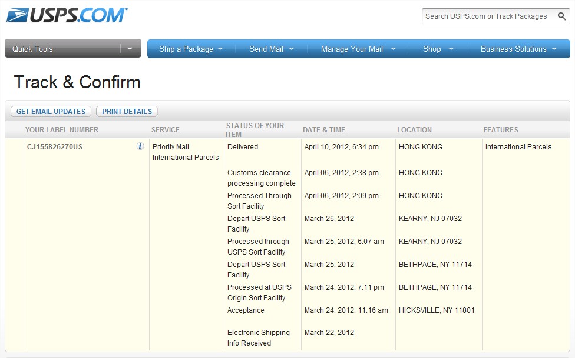Image resolution: width=575 pixels, height=358 pixels.
Task: Select Processed at USPS Origin Sort Facility
Action: click(259, 293)
